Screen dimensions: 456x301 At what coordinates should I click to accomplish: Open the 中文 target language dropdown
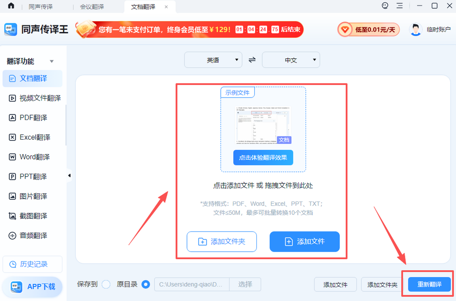(x=291, y=60)
